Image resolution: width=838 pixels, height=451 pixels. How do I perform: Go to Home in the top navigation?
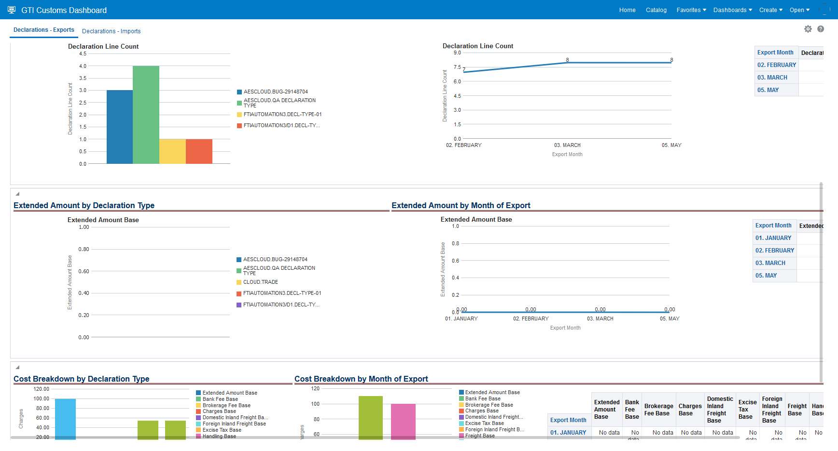628,10
